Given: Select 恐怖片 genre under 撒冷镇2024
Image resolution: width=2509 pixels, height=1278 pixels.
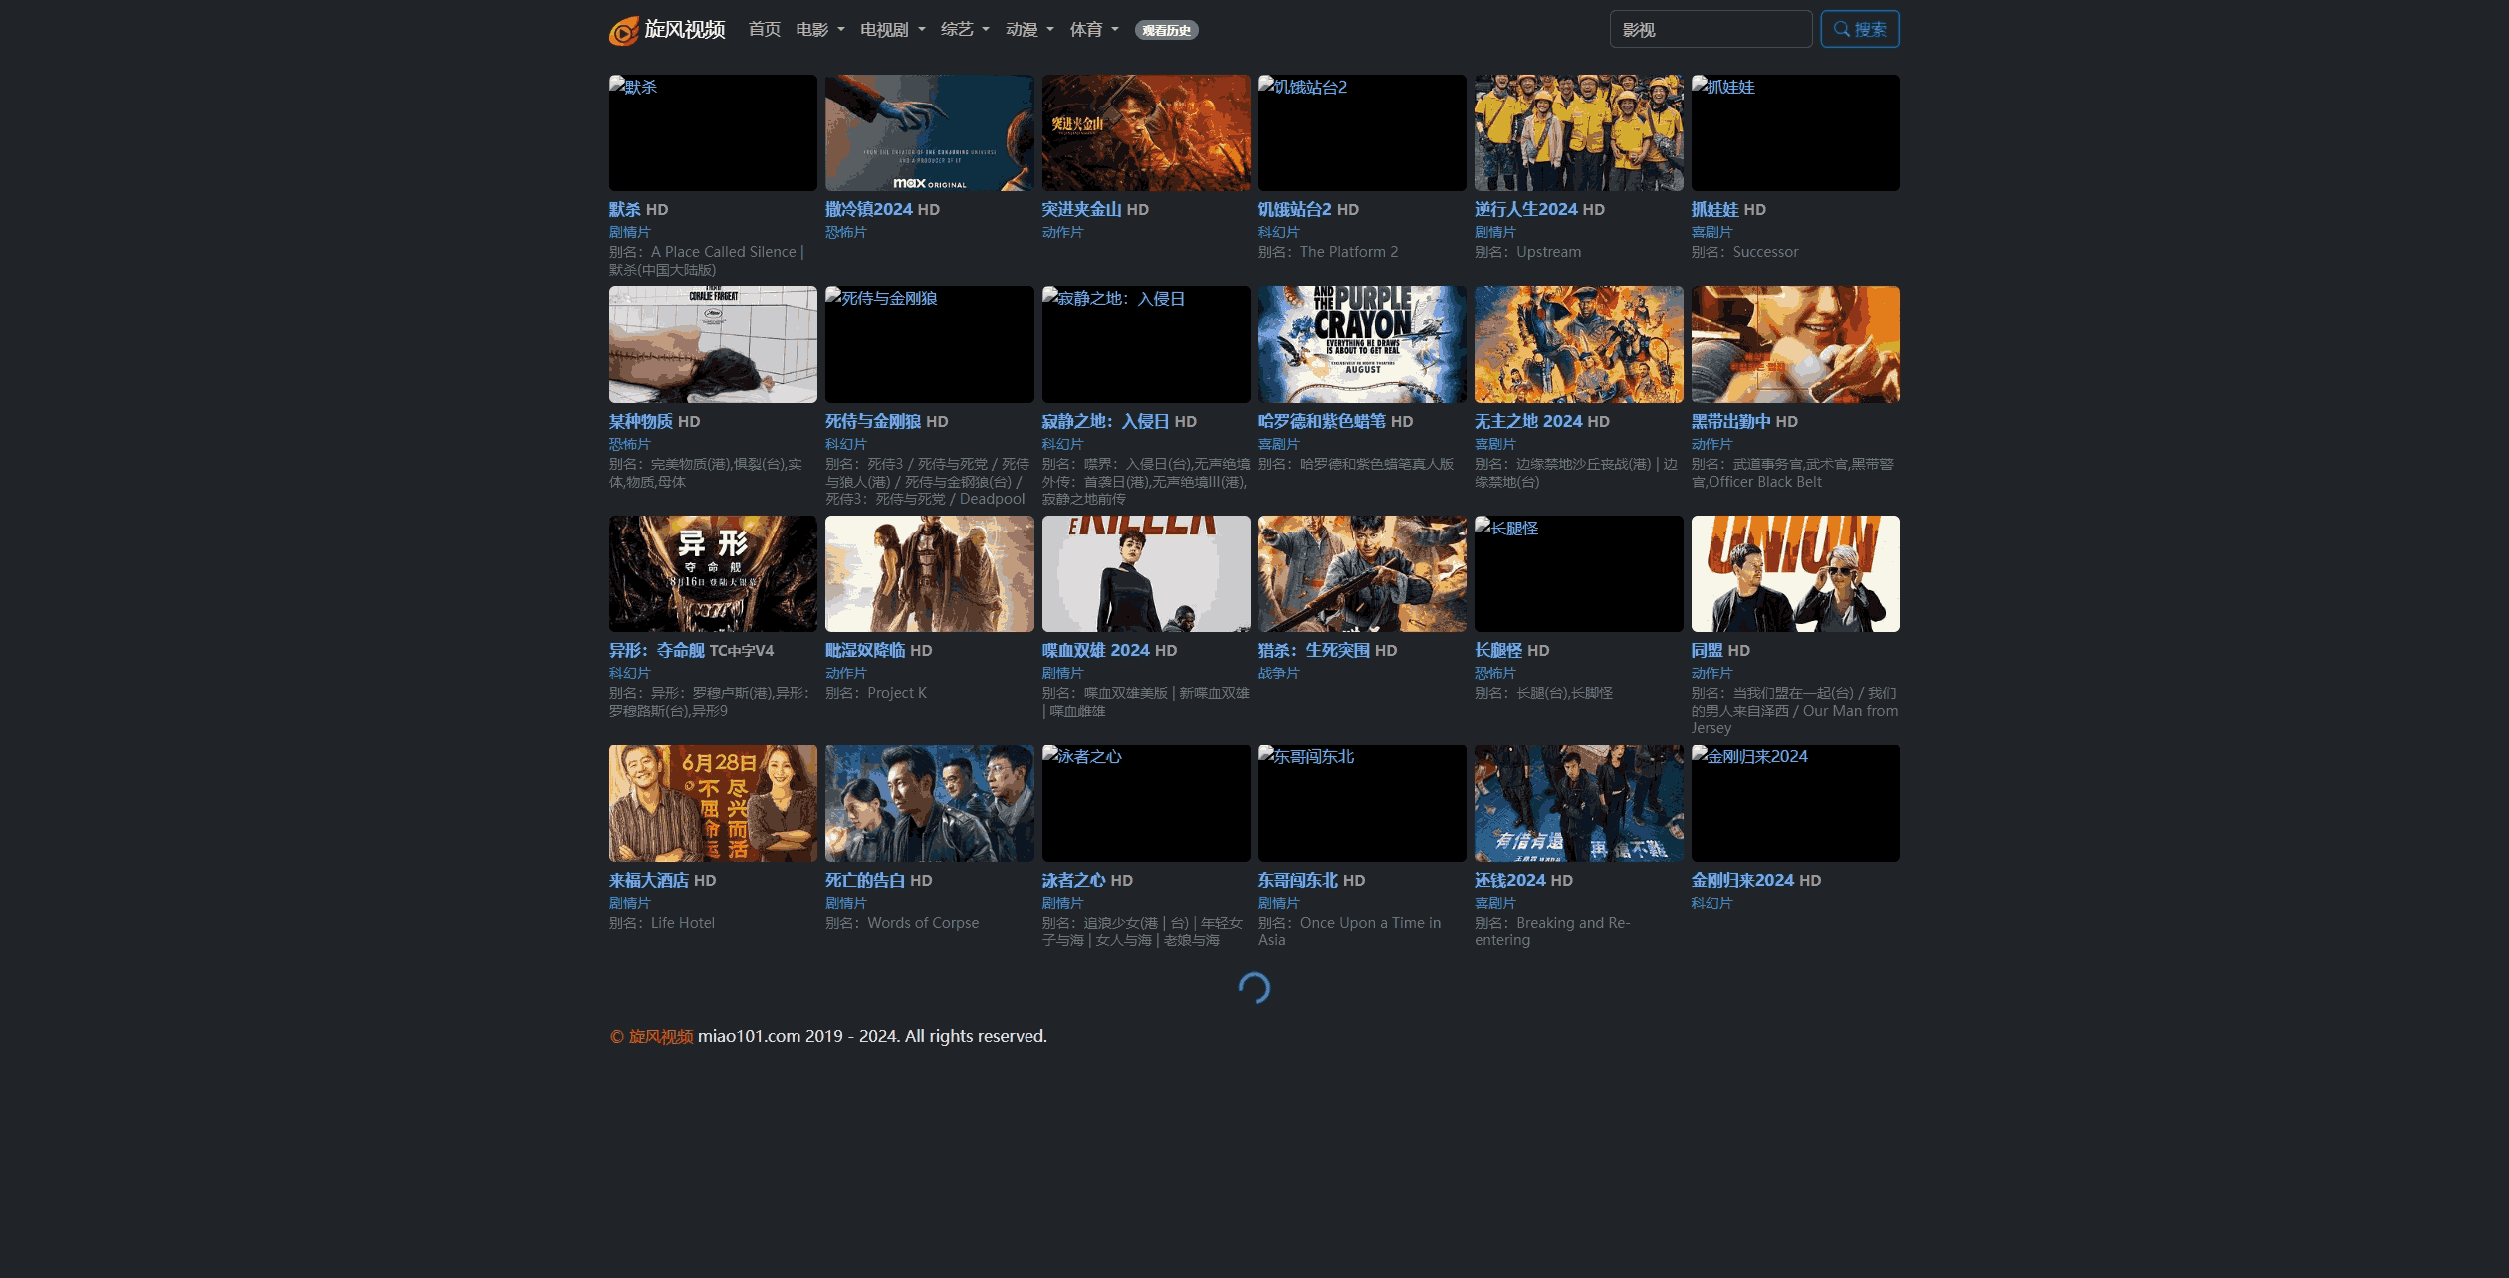Looking at the screenshot, I should click(845, 232).
